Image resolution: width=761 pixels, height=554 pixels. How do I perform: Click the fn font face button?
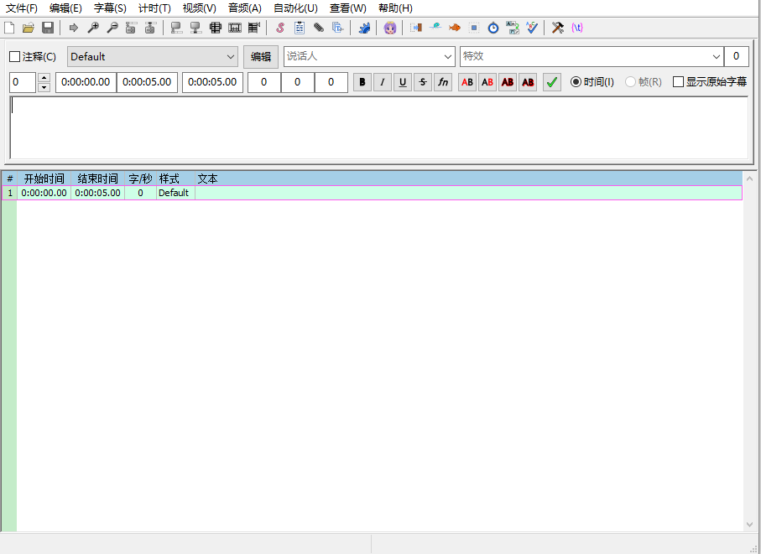pyautogui.click(x=443, y=82)
